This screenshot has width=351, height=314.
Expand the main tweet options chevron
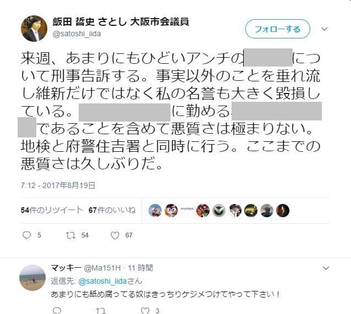325,29
